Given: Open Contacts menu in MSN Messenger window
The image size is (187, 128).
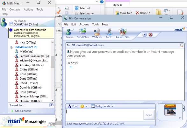Looking at the screenshot, I should (x=15, y=10).
